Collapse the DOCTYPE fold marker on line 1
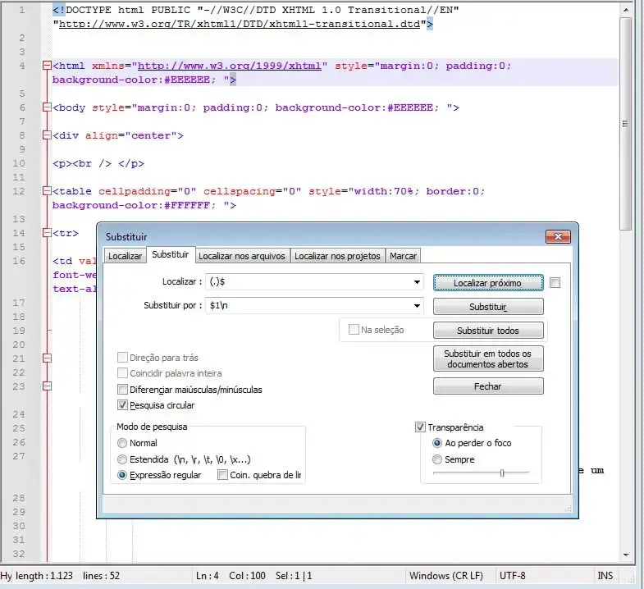 click(46, 11)
